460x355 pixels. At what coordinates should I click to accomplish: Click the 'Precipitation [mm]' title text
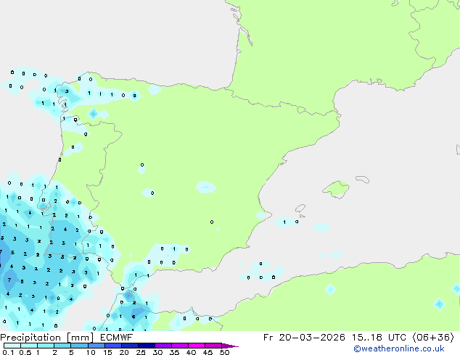(47, 338)
